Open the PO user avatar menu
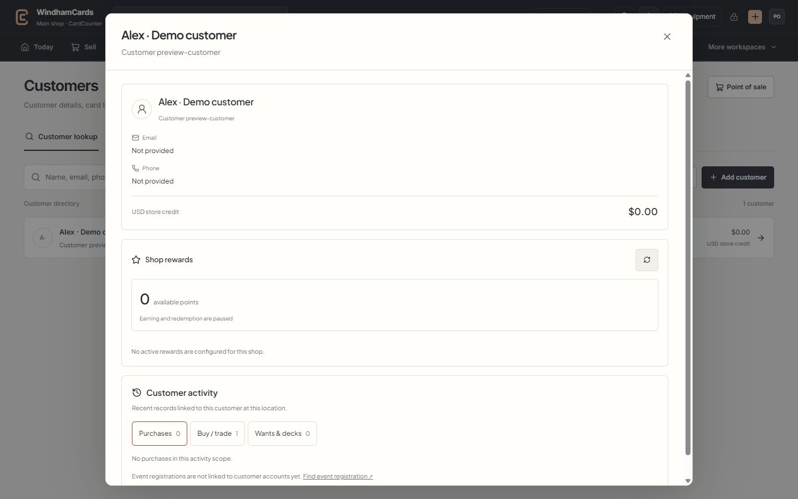The image size is (798, 499). [777, 17]
